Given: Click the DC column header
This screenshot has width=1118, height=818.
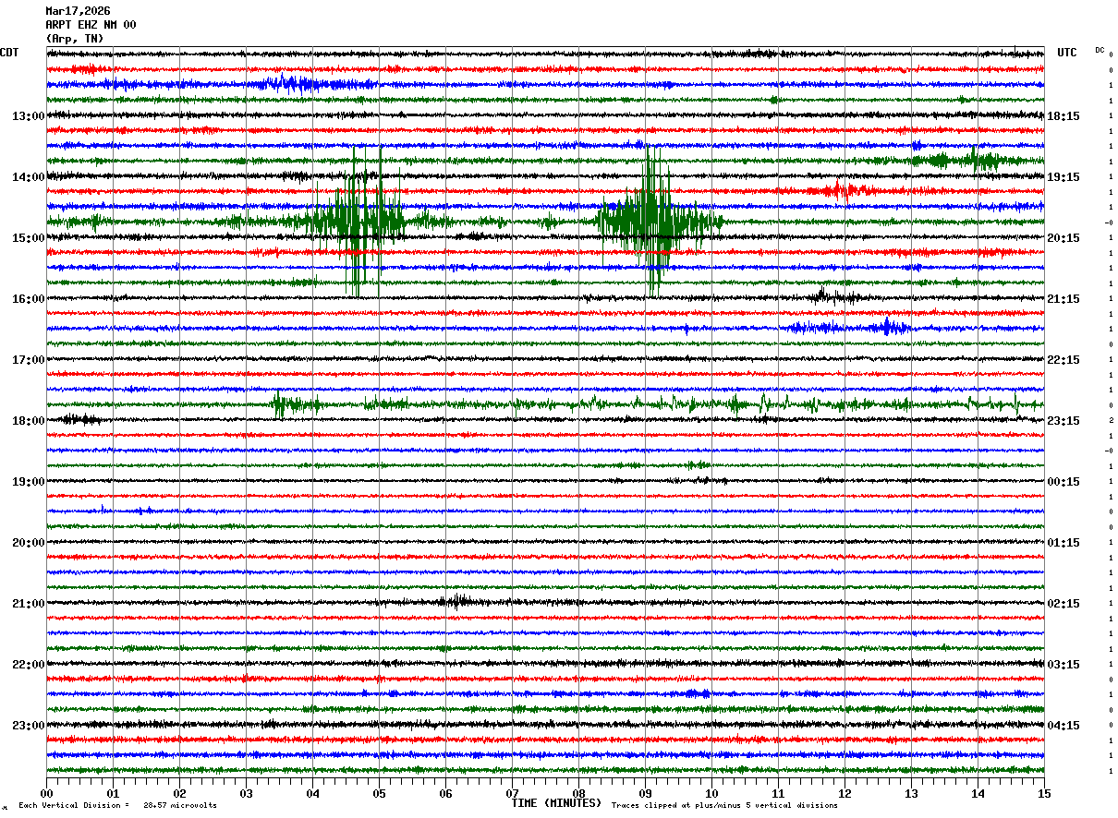Looking at the screenshot, I should coord(1100,50).
